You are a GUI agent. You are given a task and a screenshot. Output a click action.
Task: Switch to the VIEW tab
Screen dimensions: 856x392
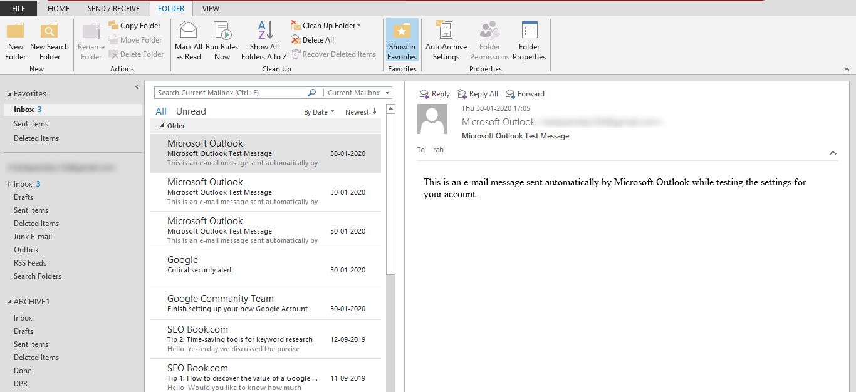(x=211, y=9)
